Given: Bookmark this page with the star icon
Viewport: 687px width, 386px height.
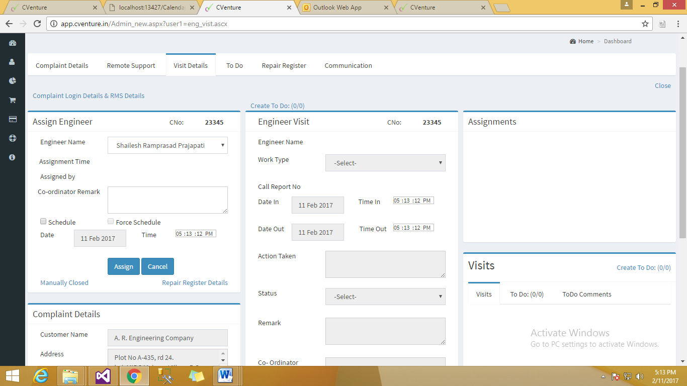Looking at the screenshot, I should (x=645, y=24).
